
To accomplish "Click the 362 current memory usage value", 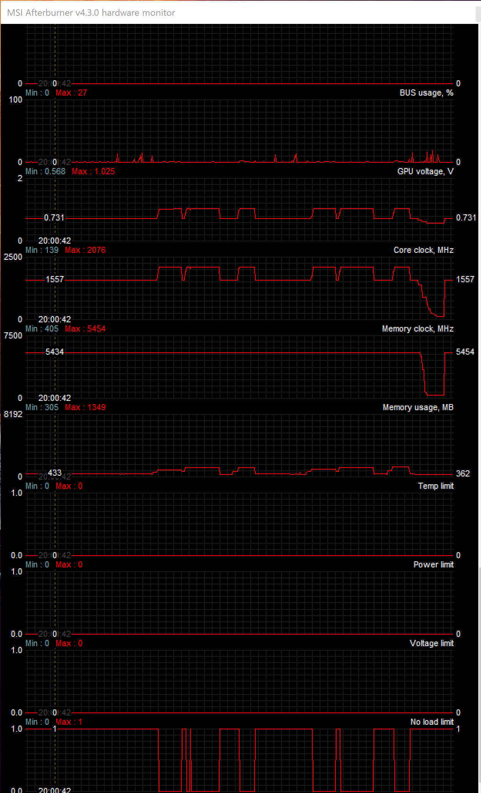I will 463,473.
